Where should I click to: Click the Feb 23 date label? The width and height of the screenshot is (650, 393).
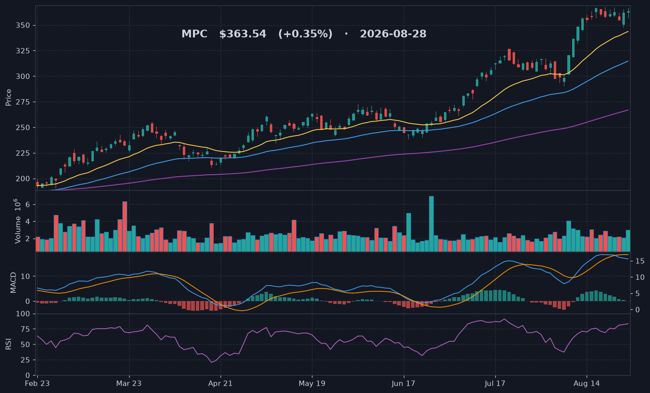tap(37, 383)
